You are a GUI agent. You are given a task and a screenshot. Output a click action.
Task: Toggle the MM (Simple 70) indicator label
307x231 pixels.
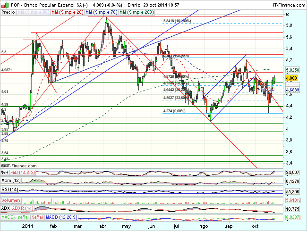[x=102, y=12]
